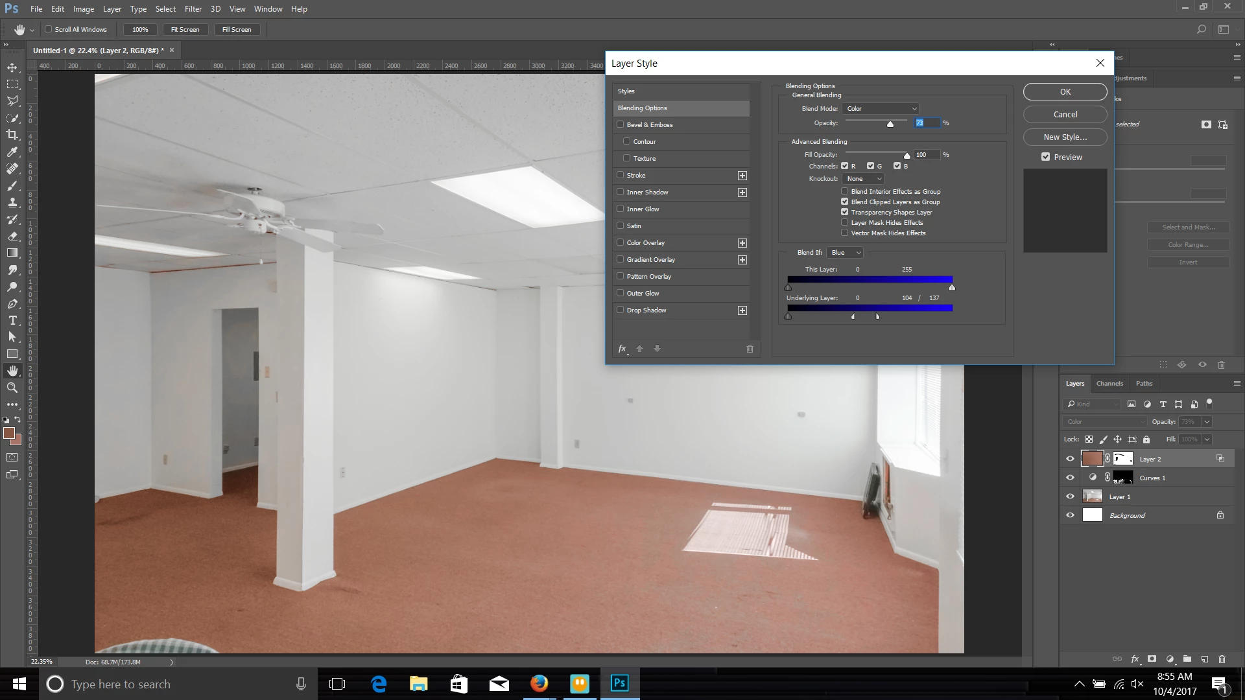
Task: Add another Stroke effect with plus icon
Action: 742,176
